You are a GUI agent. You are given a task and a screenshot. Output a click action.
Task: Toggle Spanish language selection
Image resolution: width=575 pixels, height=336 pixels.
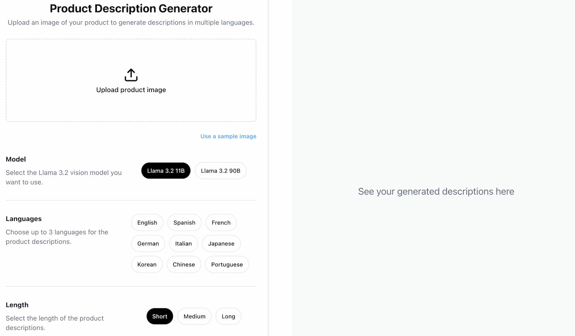[x=184, y=222]
